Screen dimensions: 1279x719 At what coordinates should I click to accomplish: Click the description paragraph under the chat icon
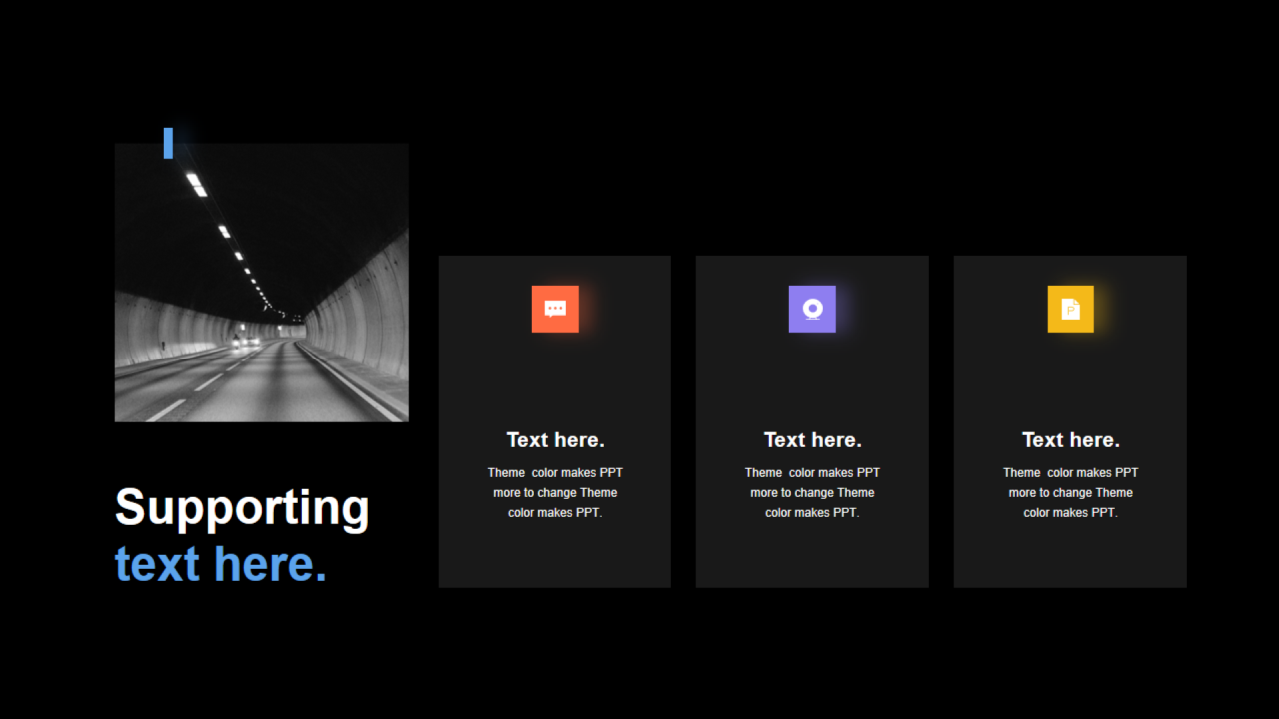point(555,493)
